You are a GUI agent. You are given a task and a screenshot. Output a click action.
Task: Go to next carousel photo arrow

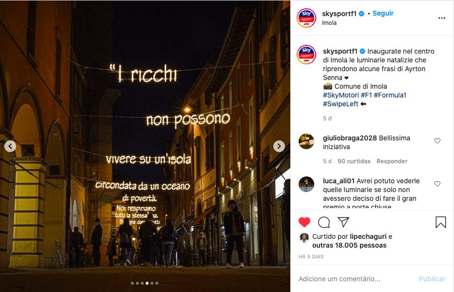click(279, 146)
